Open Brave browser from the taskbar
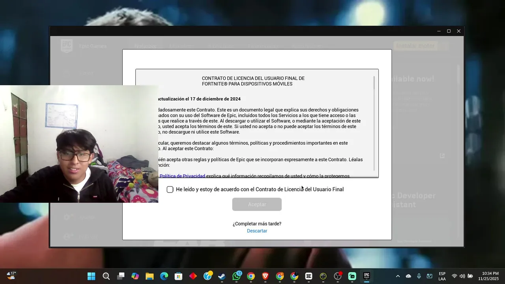505x284 pixels. pos(265,276)
